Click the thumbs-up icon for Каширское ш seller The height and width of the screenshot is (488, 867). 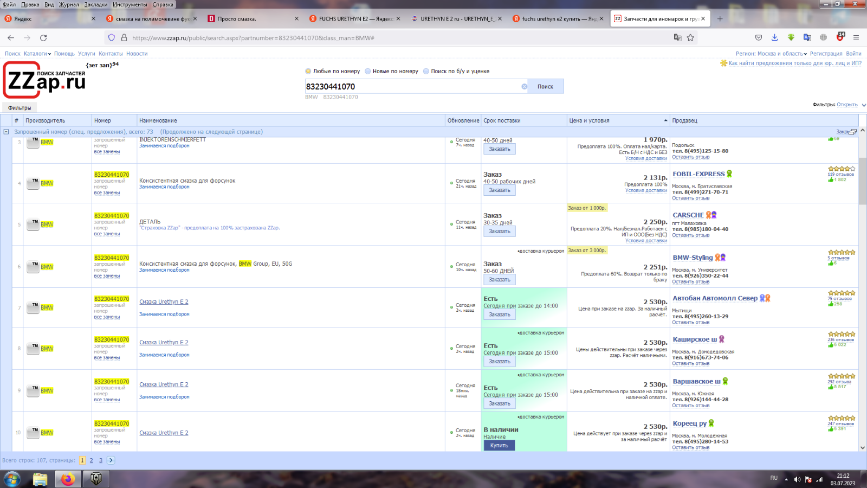831,345
